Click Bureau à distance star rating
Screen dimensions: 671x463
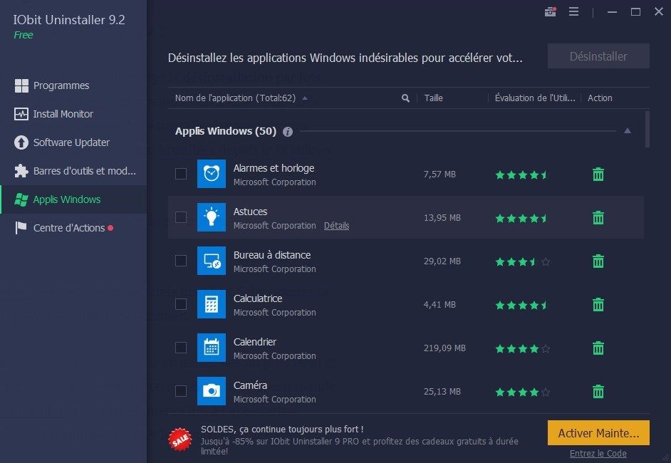(x=523, y=261)
